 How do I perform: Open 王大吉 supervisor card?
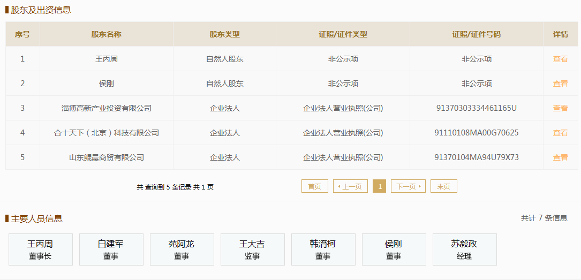[x=253, y=249]
